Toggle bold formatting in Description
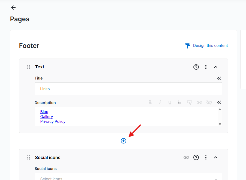Viewport: 246px width, 180px height. [150, 102]
